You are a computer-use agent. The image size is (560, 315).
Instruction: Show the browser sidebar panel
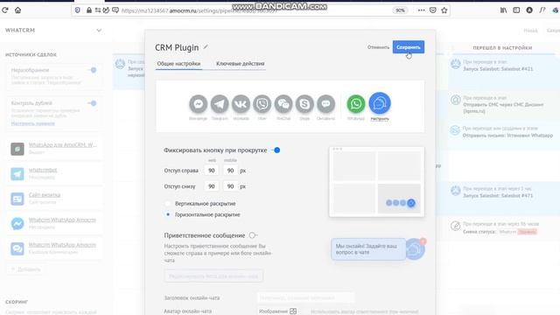coord(516,10)
